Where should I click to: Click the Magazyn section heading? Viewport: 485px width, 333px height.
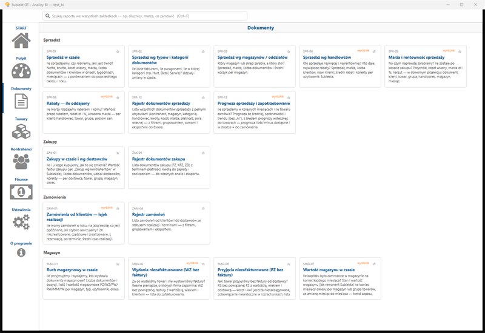pyautogui.click(x=52, y=252)
